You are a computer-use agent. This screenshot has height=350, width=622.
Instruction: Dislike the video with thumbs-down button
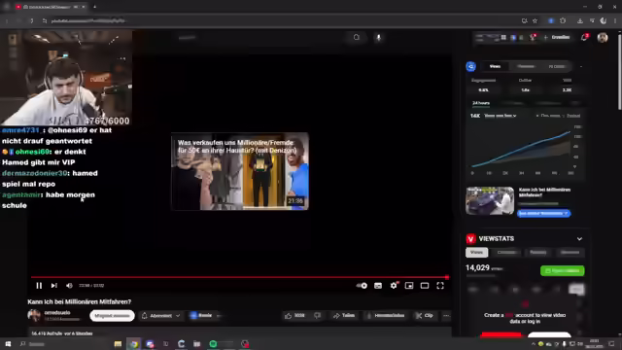(x=318, y=315)
